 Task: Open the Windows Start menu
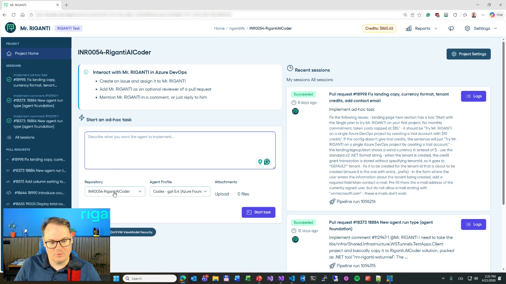click(x=116, y=278)
